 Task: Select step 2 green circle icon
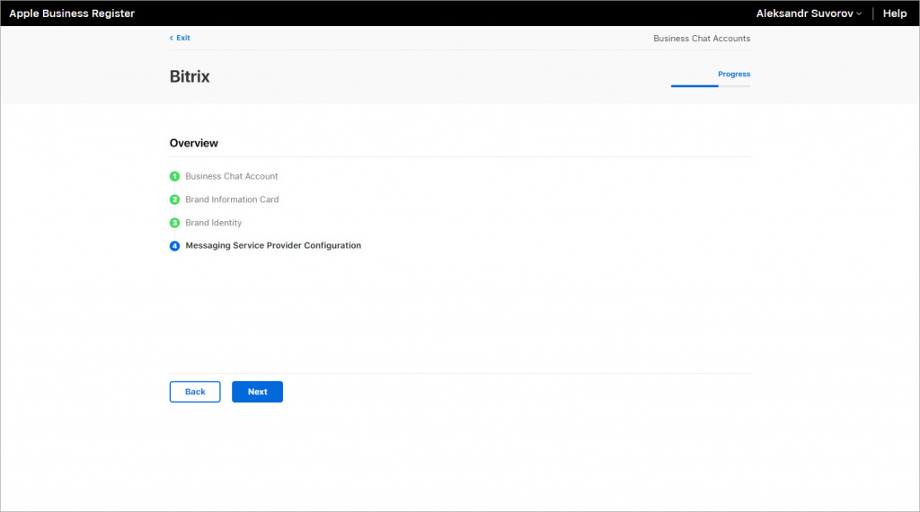tap(174, 199)
